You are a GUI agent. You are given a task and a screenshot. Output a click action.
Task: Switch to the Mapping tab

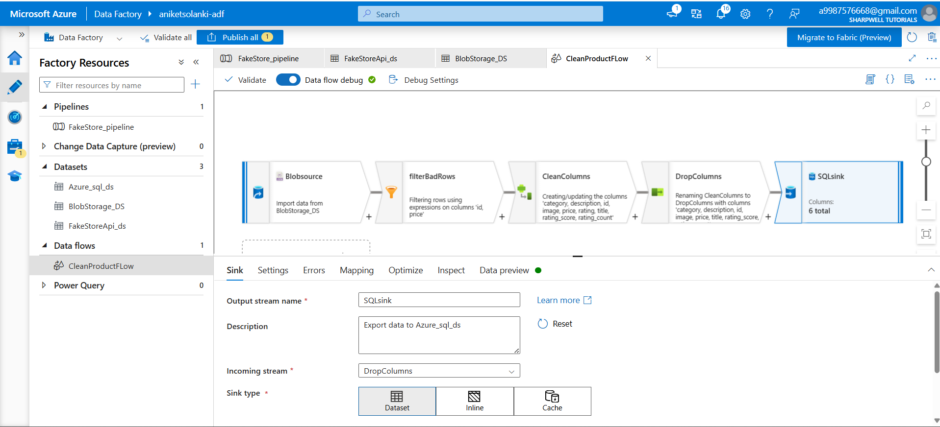(356, 270)
